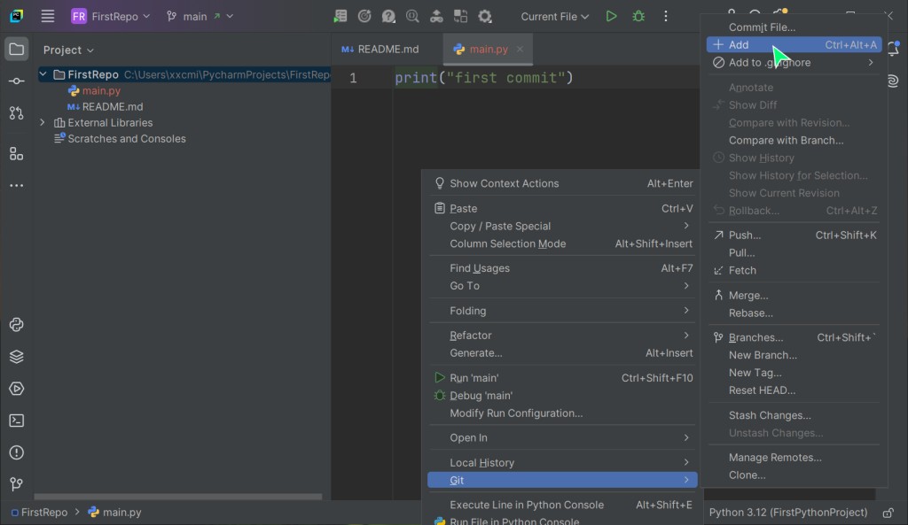Open the Python Packages layers icon
Viewport: 908px width, 525px height.
(x=16, y=357)
